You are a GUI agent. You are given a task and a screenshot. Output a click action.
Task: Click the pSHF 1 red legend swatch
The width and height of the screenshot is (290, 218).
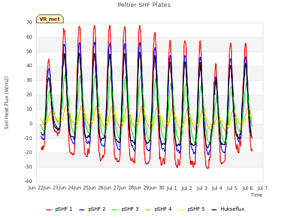coord(48,210)
